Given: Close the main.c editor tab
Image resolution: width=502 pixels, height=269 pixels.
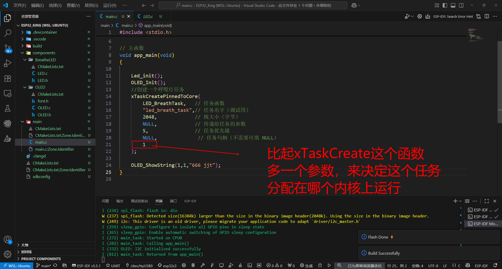Looking at the screenshot, I should tap(129, 16).
